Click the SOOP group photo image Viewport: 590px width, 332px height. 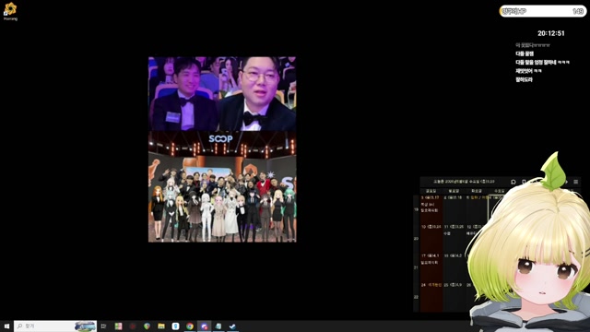click(x=222, y=186)
